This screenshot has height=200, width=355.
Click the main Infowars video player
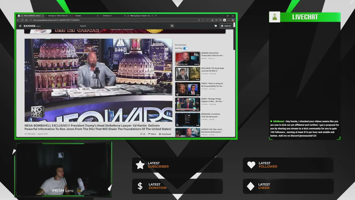pos(98,80)
